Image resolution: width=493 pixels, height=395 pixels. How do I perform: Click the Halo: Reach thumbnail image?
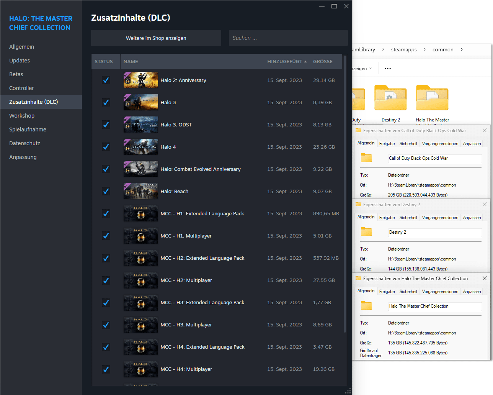(140, 191)
